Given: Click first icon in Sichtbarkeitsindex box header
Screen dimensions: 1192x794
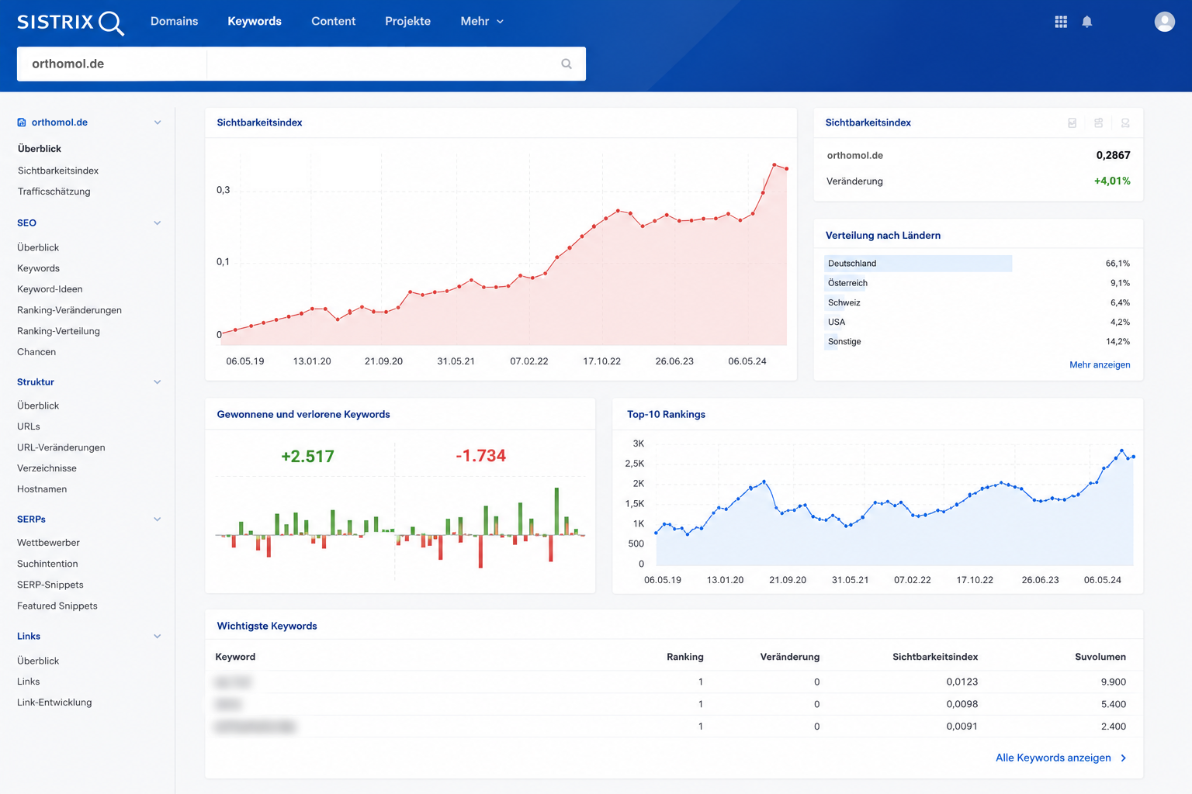Looking at the screenshot, I should (1072, 123).
